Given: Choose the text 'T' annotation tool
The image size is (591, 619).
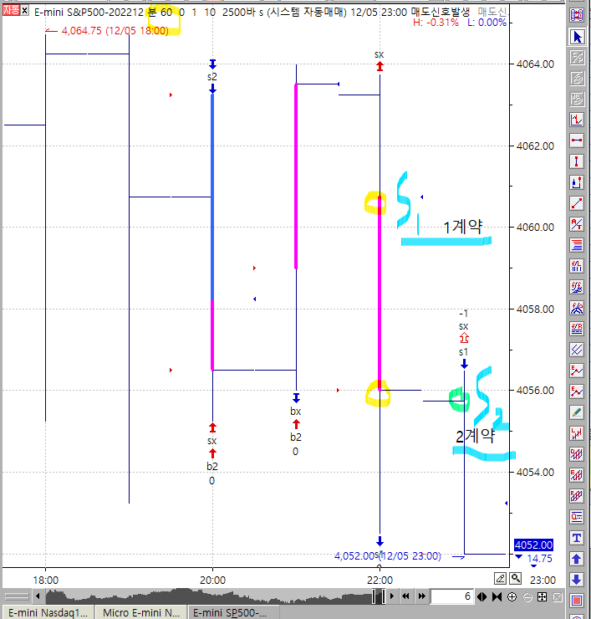Looking at the screenshot, I should (x=576, y=537).
